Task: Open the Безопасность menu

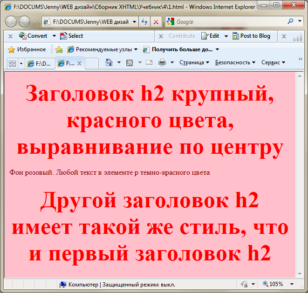Action: [235, 62]
